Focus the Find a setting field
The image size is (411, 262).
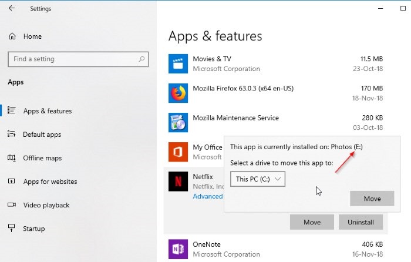(78, 59)
